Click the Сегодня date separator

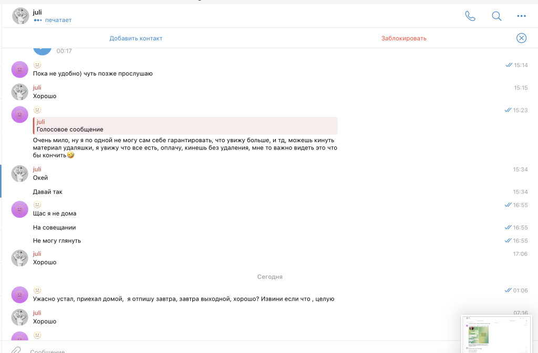(270, 276)
